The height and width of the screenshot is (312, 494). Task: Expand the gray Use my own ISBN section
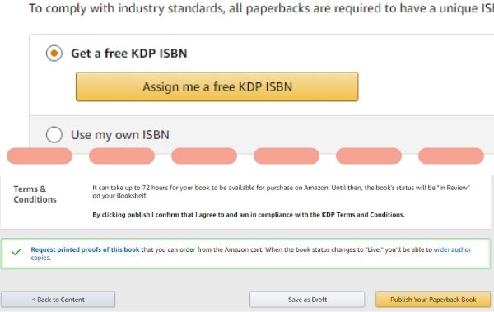262,134
